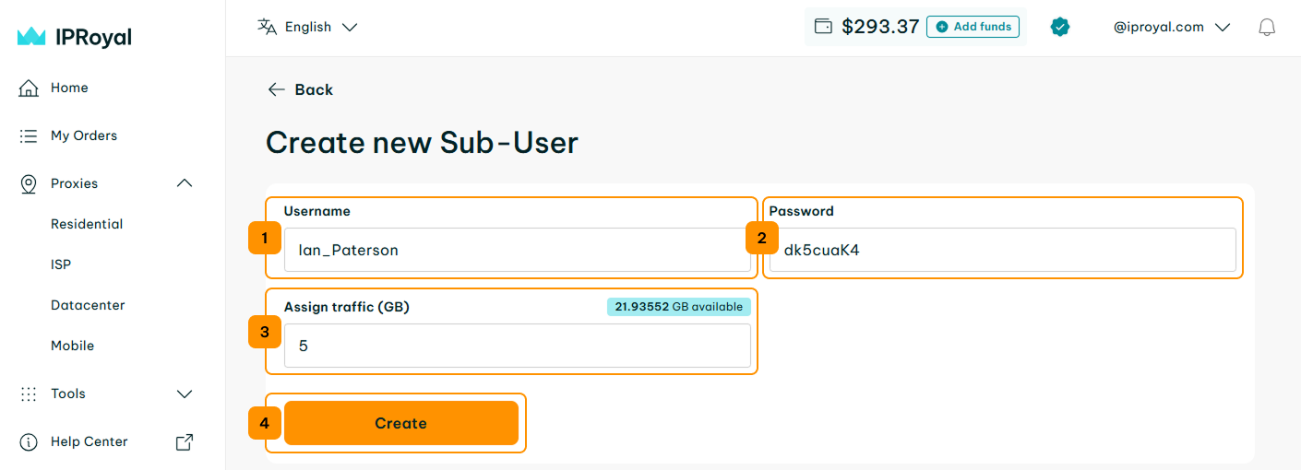Click the orange Create button

click(x=401, y=423)
